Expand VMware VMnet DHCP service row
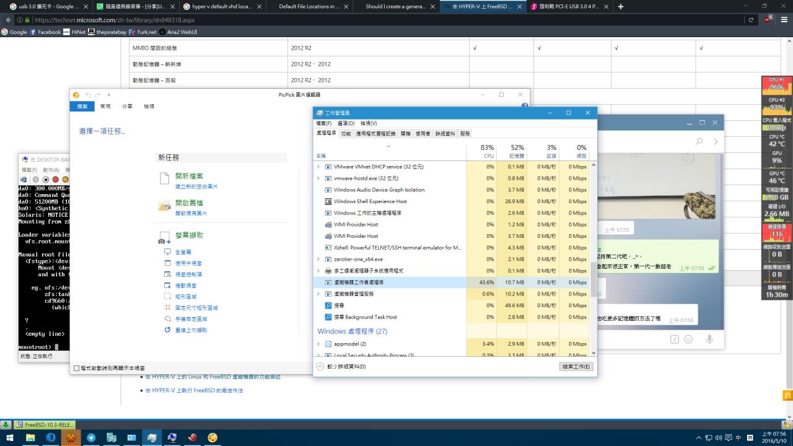The width and height of the screenshot is (793, 446). tap(318, 167)
